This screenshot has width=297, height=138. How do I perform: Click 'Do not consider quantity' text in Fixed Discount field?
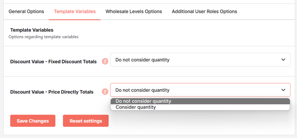click(x=142, y=60)
